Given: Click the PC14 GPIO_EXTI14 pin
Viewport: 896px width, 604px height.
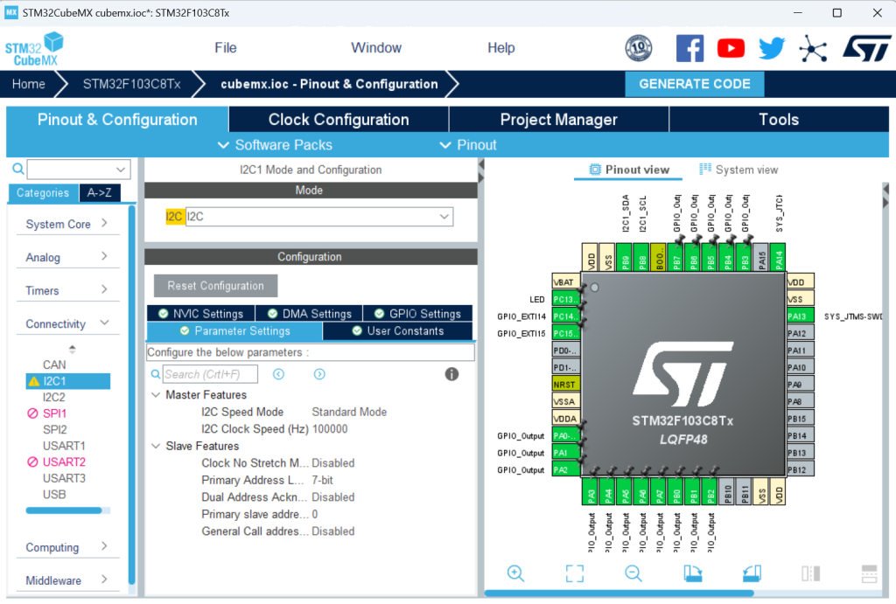Looking at the screenshot, I should tap(566, 316).
